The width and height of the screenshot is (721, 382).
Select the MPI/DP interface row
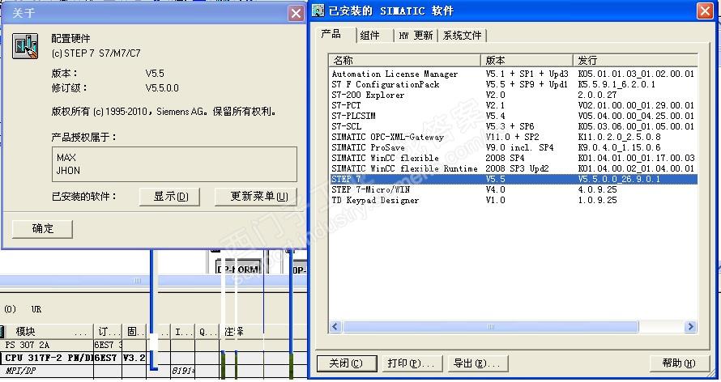[153, 371]
